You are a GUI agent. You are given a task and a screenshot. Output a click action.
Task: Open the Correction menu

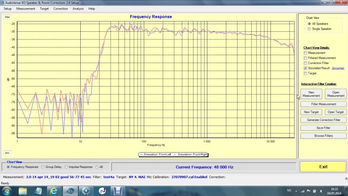pyautogui.click(x=61, y=9)
